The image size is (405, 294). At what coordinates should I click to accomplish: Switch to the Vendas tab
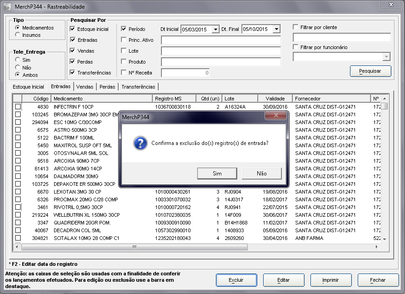85,87
